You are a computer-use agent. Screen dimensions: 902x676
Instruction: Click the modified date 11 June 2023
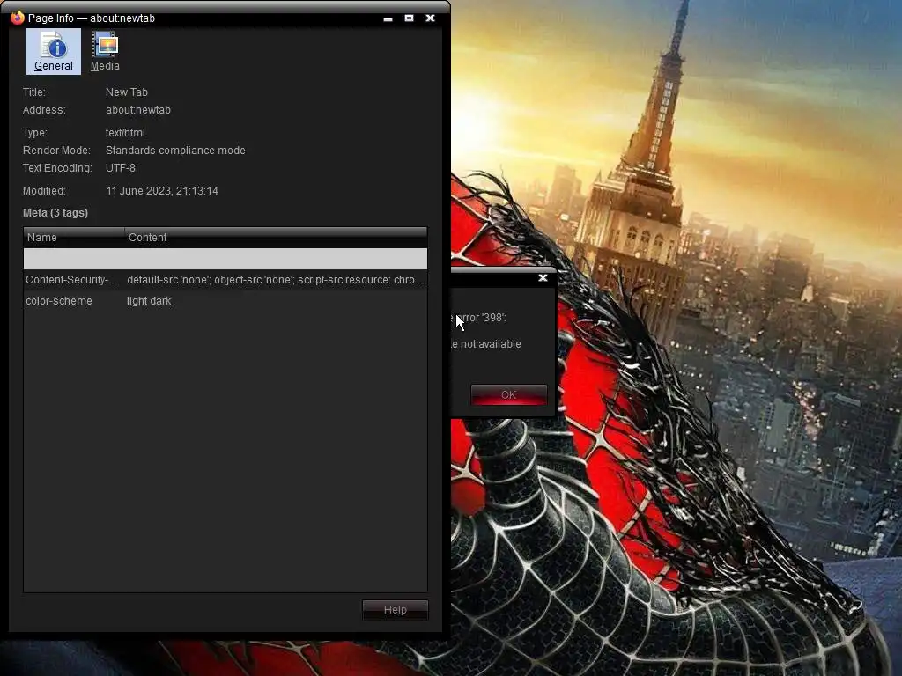tap(162, 191)
